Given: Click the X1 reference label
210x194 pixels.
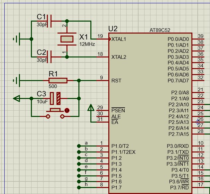Looking at the screenshot, I should coord(84,37).
